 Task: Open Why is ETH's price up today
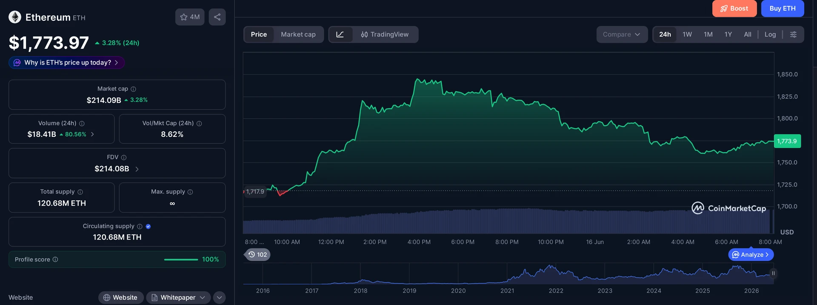pyautogui.click(x=67, y=62)
